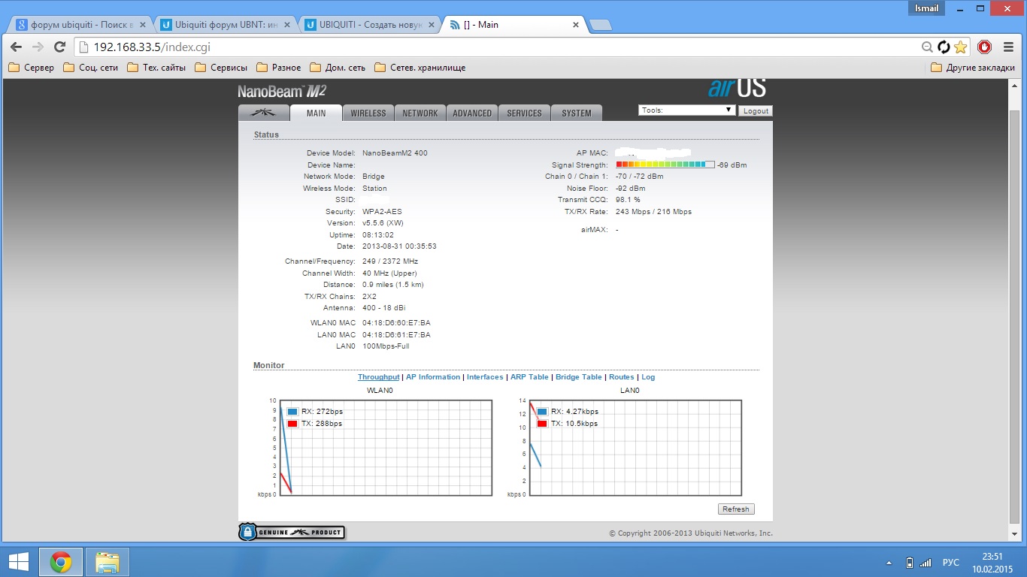Open the 'Другие закладки' folder
1027x577 pixels.
[973, 68]
